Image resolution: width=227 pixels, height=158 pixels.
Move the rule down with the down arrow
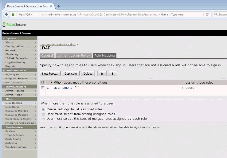coord(112,74)
